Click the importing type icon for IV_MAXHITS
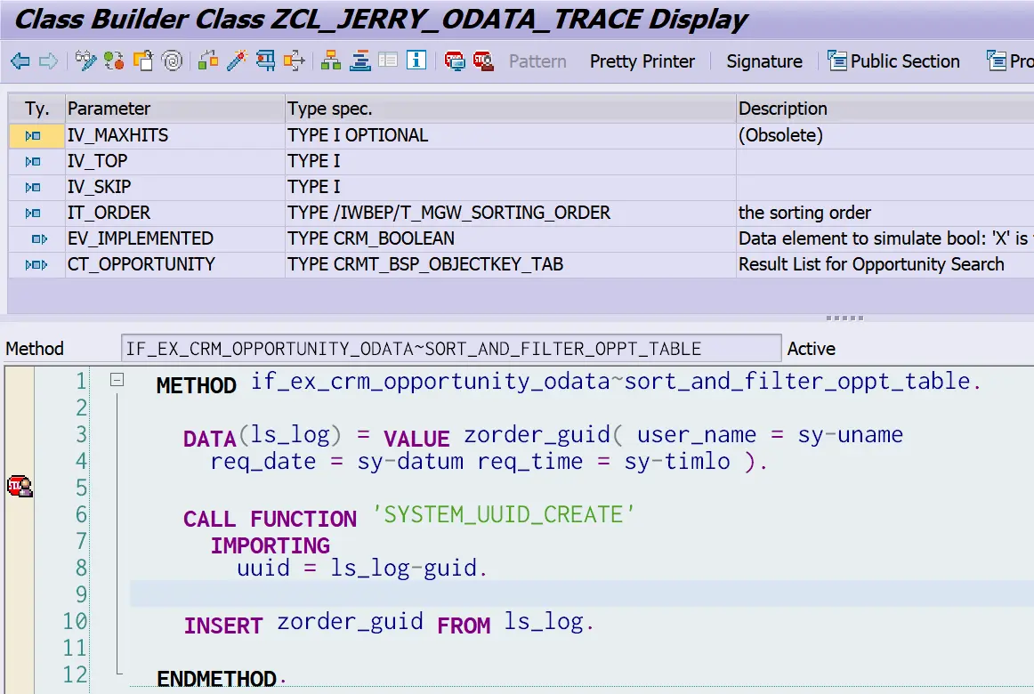The image size is (1034, 694). [x=33, y=136]
